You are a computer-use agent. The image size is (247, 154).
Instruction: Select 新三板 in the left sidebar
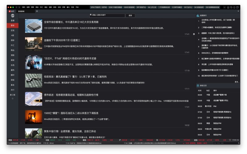(x=13, y=95)
